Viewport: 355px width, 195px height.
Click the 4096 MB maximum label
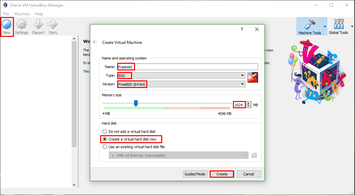coord(225,114)
